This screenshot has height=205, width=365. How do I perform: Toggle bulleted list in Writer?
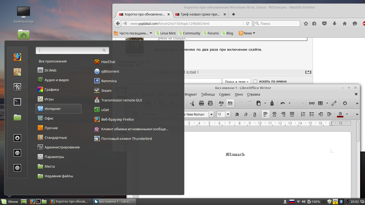click(x=312, y=114)
